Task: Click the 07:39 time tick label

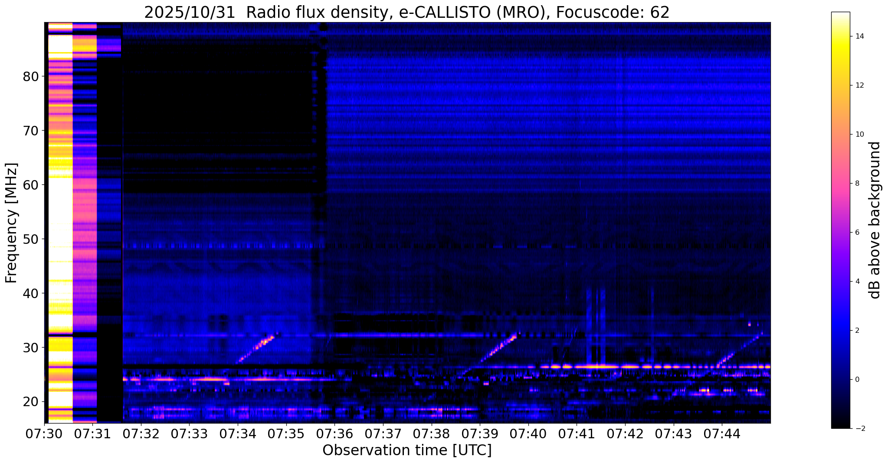Action: [479, 434]
